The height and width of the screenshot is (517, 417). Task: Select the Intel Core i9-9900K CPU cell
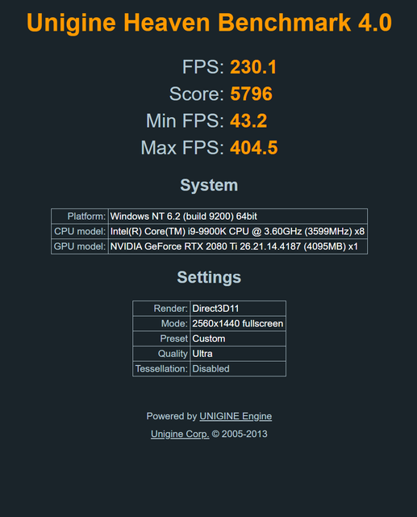click(238, 232)
